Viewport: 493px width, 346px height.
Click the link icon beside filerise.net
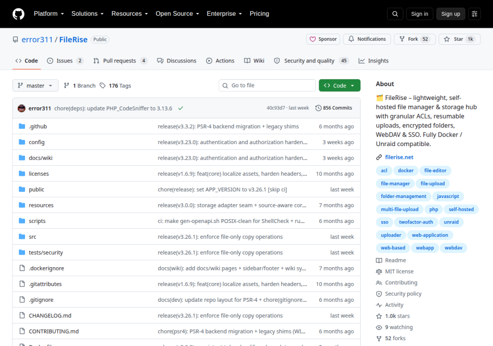379,157
